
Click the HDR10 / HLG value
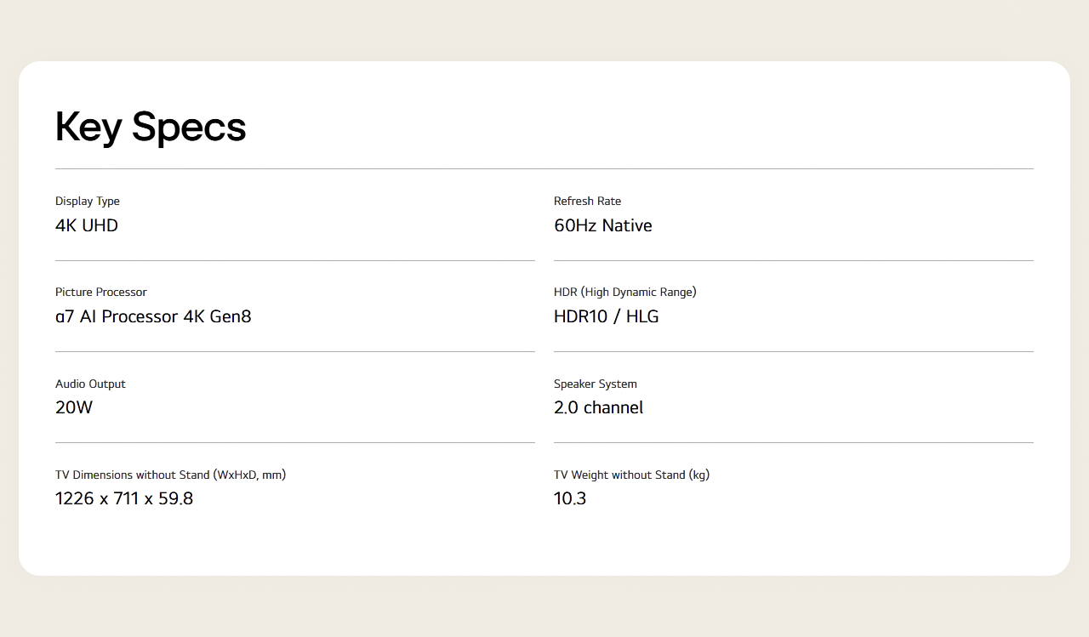tap(607, 316)
